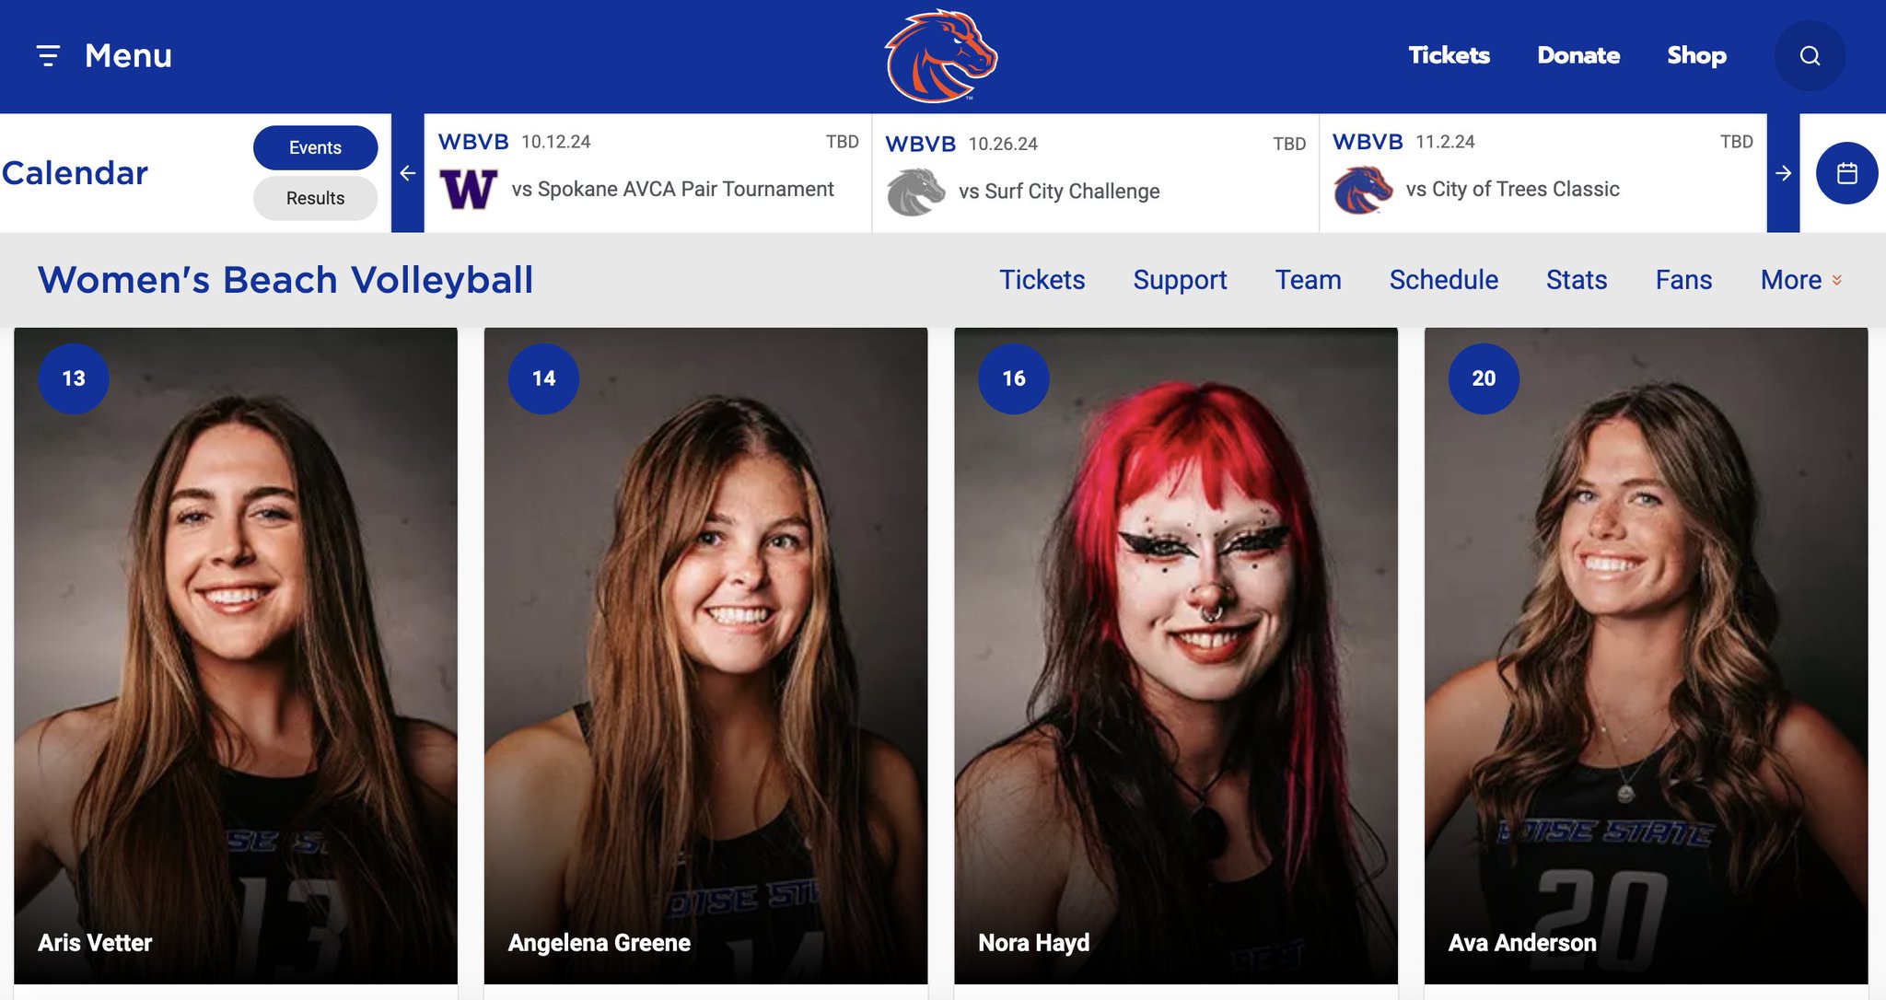Click the City of Trees bronco logo

(x=1363, y=190)
